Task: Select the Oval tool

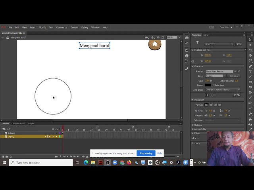Action: point(250,87)
